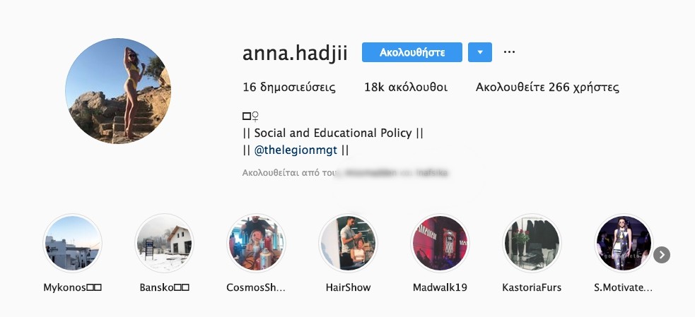The height and width of the screenshot is (317, 695).
Task: Open the three-dots options menu
Action: tap(509, 52)
